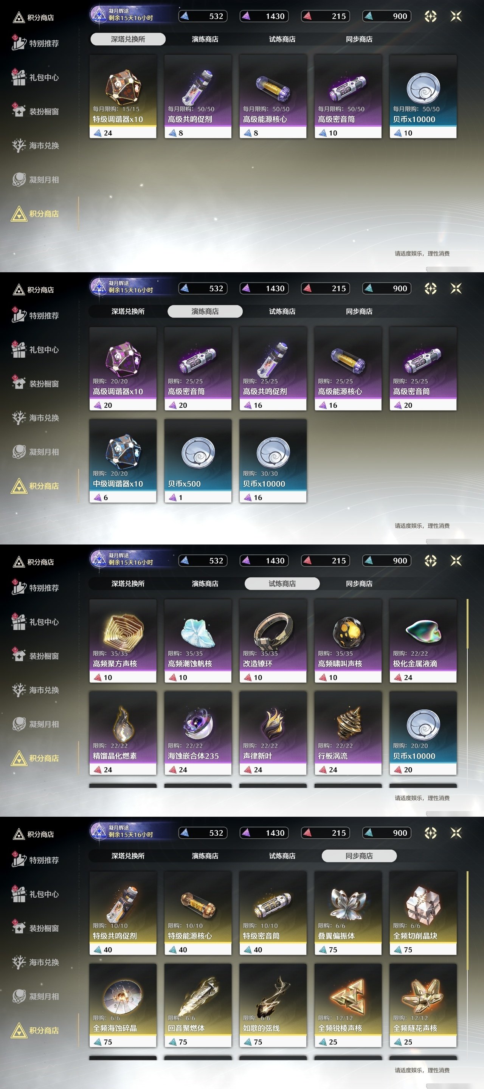Pick the 贝币x500 shell coin item
Screen dimensions: 484x1089
198,461
